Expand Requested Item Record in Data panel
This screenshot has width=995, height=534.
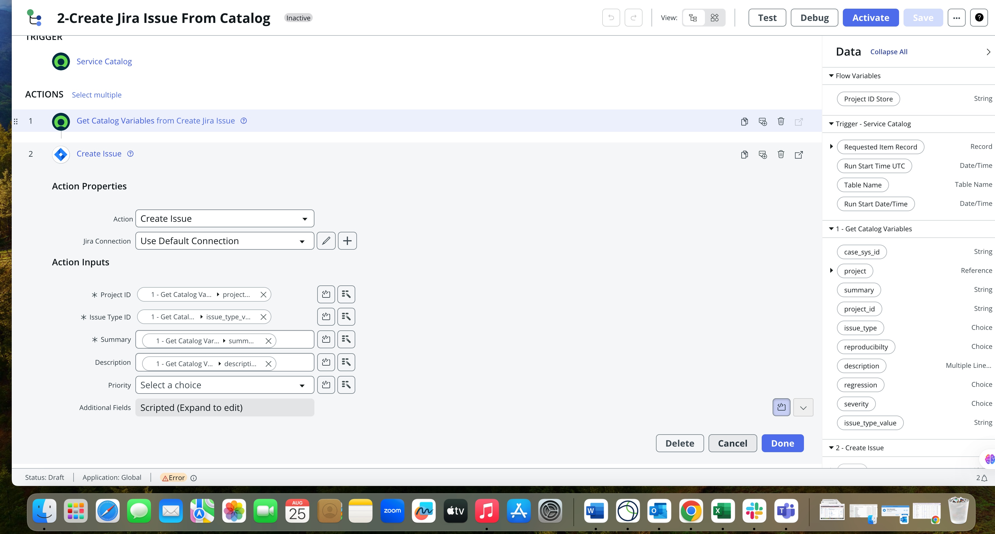(x=831, y=147)
